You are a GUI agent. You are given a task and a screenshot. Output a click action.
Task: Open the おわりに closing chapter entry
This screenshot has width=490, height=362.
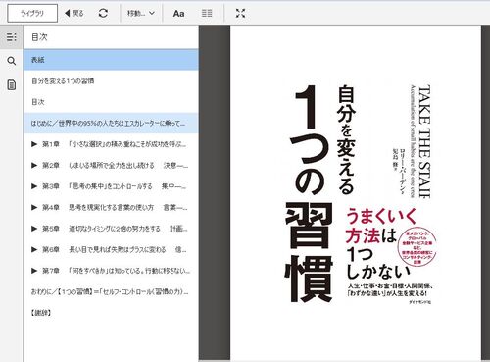pos(110,291)
